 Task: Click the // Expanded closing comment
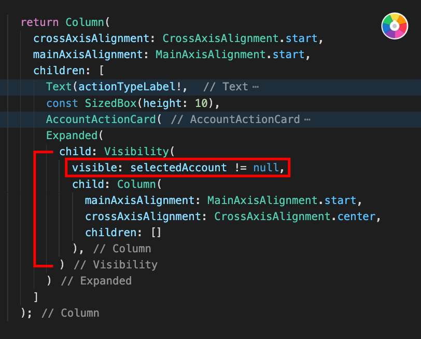[96, 281]
